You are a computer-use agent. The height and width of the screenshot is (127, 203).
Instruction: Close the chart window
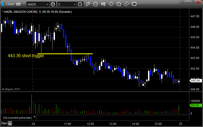click(198, 2)
